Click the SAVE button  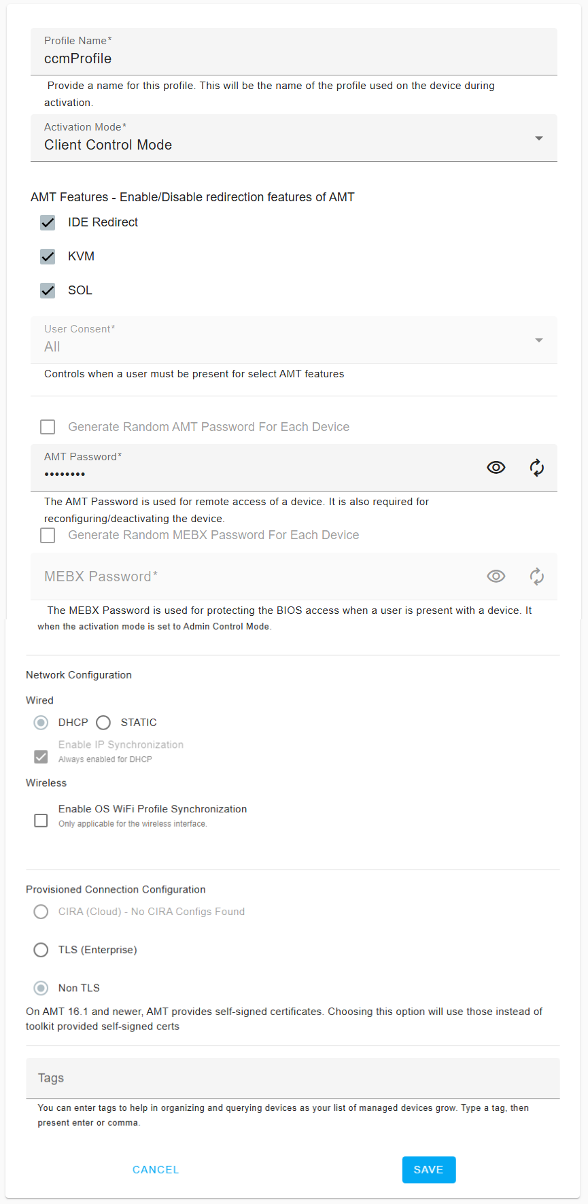tap(429, 1169)
